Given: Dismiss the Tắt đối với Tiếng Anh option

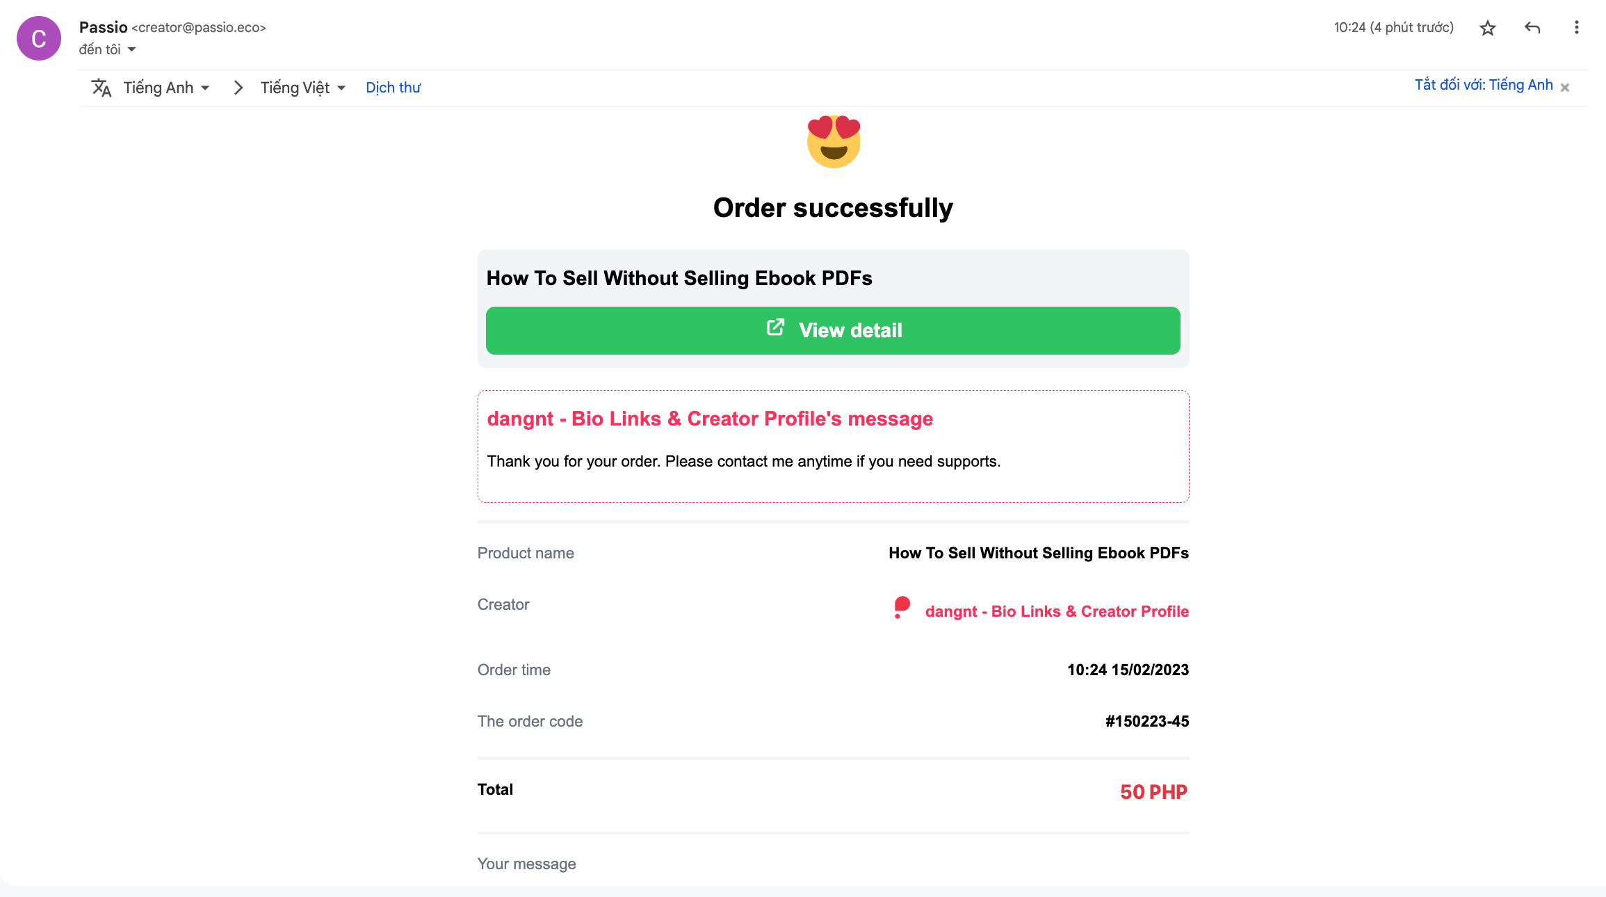Looking at the screenshot, I should click(x=1565, y=88).
